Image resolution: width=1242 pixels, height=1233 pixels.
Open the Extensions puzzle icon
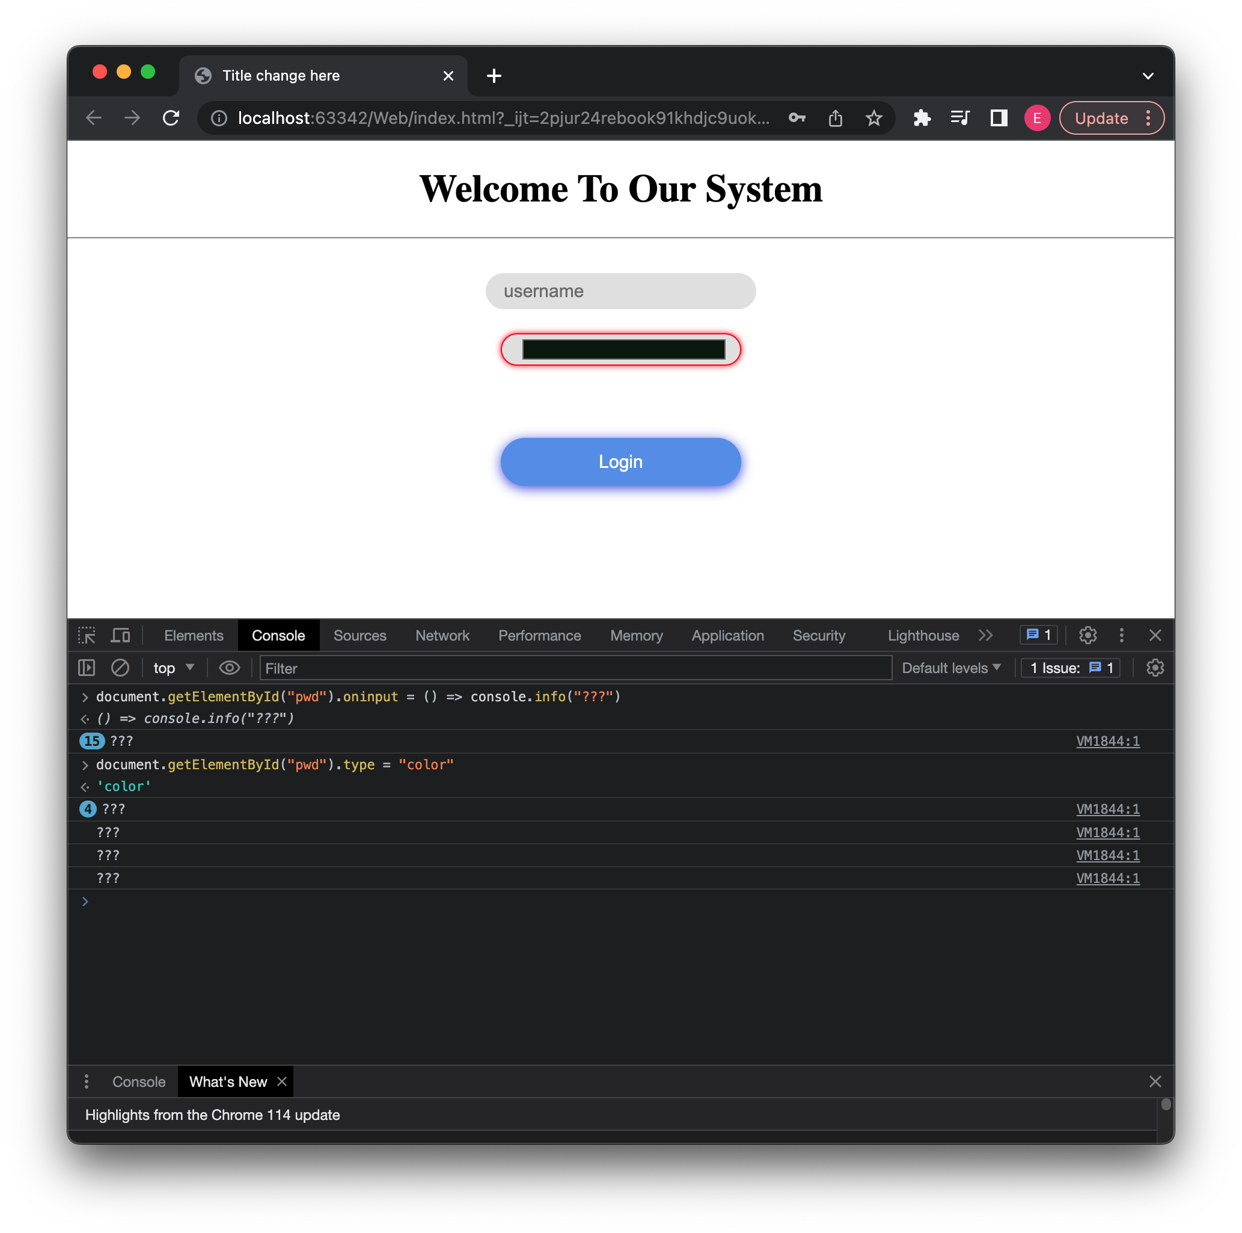[x=922, y=118]
